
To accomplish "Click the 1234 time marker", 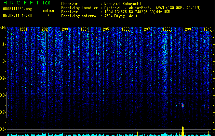I will pos(85,29).
